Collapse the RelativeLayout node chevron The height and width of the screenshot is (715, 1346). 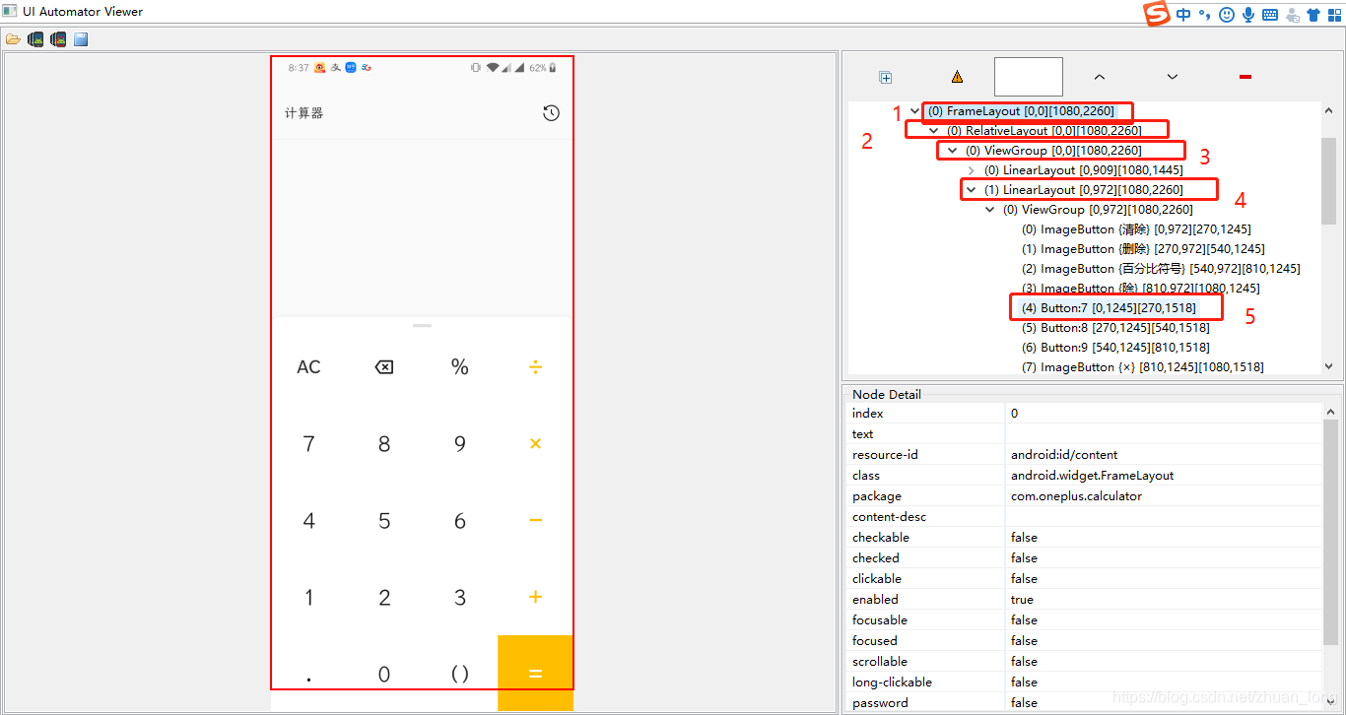(933, 131)
